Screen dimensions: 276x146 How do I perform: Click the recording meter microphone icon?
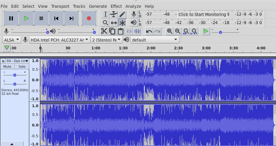(134, 14)
